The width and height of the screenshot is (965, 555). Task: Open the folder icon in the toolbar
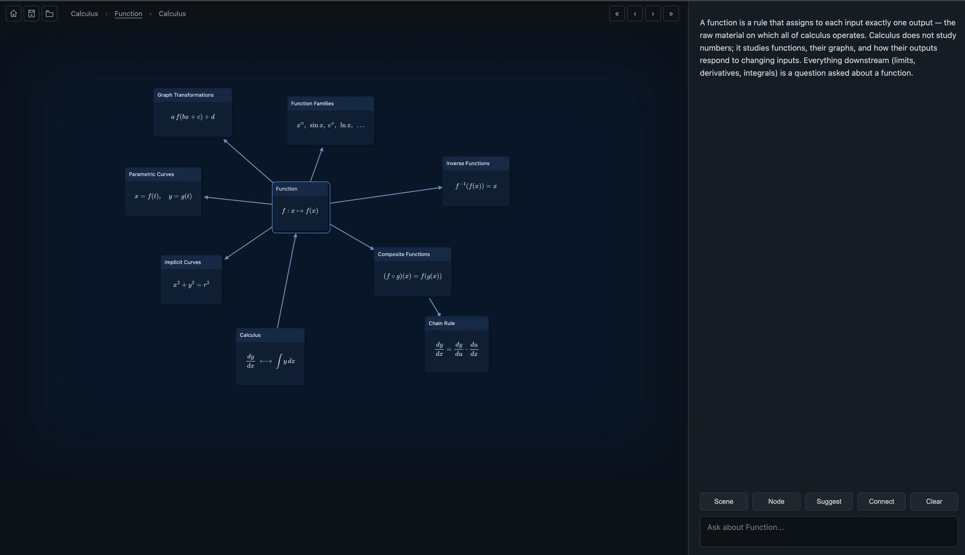coord(50,14)
